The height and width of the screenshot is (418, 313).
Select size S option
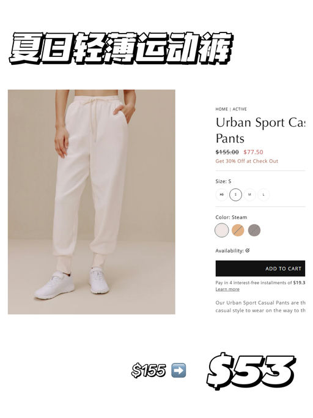tap(235, 195)
